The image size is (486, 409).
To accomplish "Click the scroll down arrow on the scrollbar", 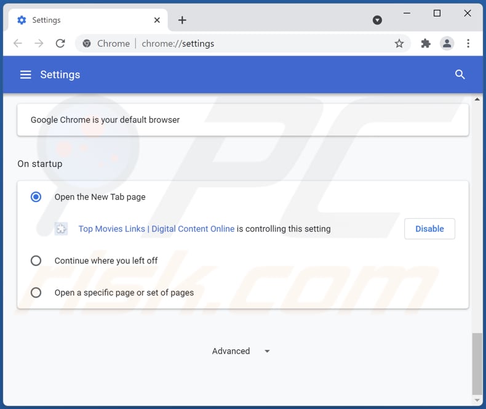I will coord(477,400).
